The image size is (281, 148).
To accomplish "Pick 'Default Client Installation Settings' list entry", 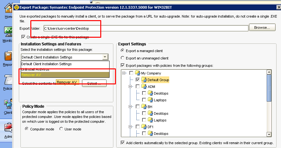I will [46, 64].
